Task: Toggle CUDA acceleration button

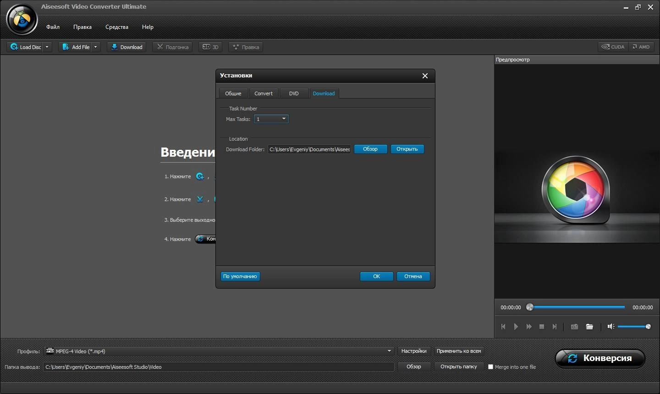Action: 613,47
